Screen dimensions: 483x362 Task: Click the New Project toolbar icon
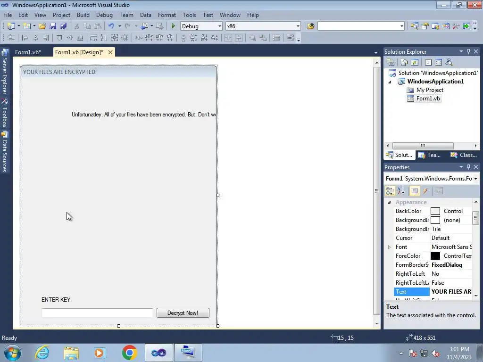(x=11, y=26)
